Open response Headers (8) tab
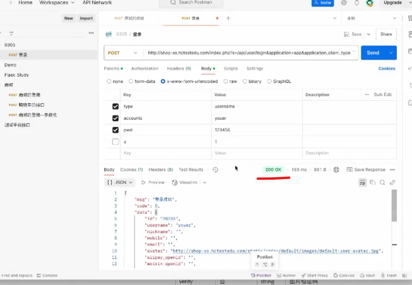 pos(161,169)
